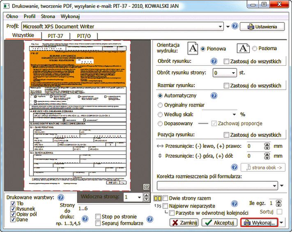Click the application icon in the title bar

coord(7,6)
